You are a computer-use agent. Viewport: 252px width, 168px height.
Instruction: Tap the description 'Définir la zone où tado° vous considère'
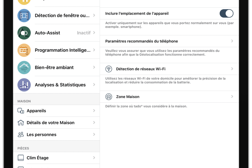146,106
